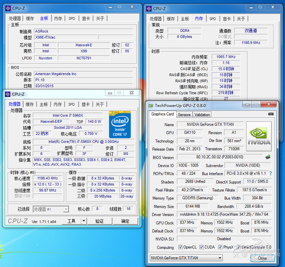This screenshot has width=285, height=267.
Task: Open the SPD tab in the processor CPU-Z window
Action: pos(71,104)
